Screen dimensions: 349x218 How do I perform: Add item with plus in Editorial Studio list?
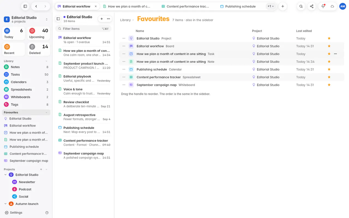(102, 19)
